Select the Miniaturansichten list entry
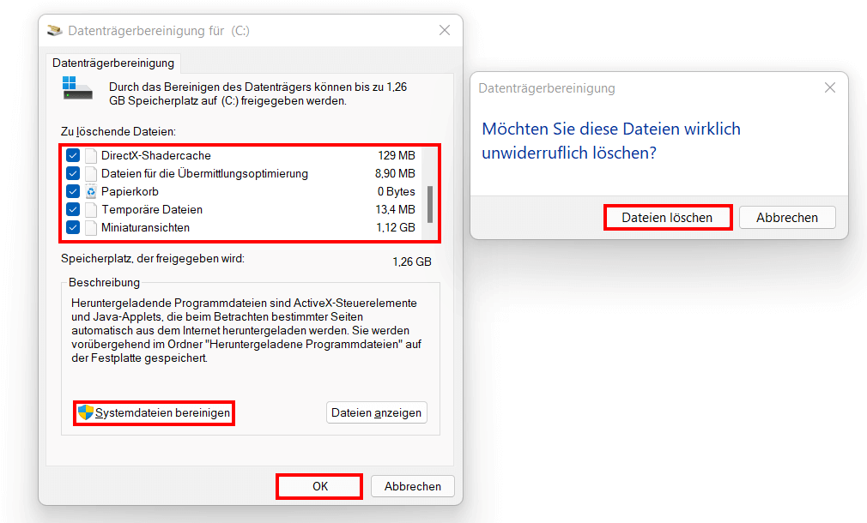The height and width of the screenshot is (523, 867). (145, 227)
